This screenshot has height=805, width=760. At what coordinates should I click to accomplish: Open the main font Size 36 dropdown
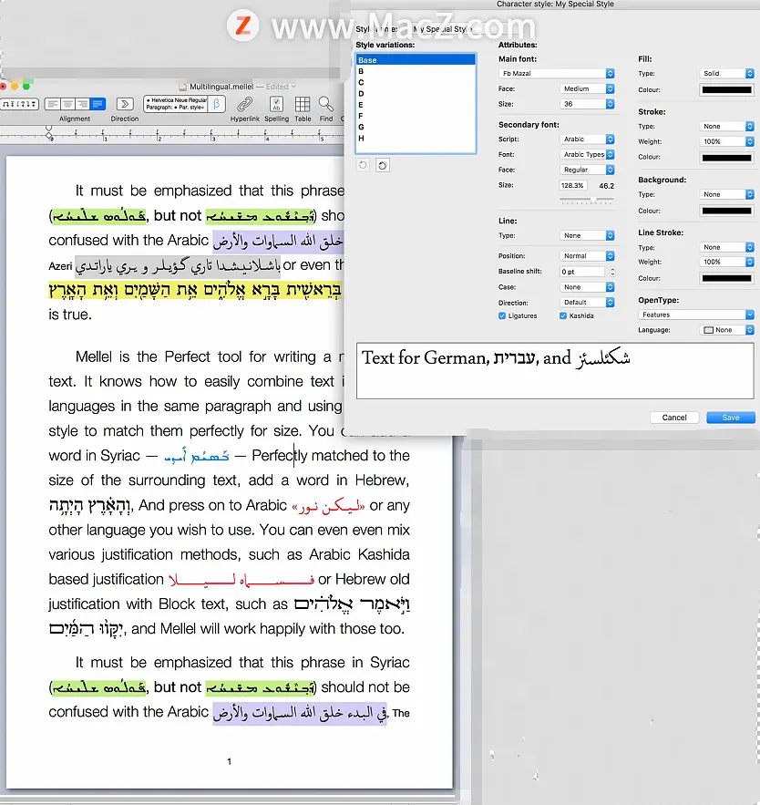(x=587, y=104)
